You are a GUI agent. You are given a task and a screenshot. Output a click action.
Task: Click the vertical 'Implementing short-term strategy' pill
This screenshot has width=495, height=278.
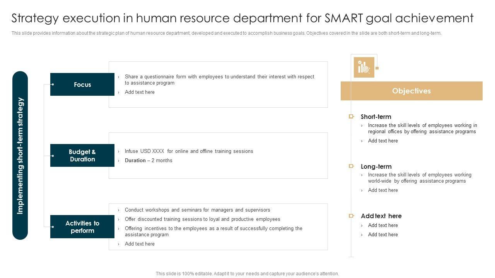tap(20, 156)
